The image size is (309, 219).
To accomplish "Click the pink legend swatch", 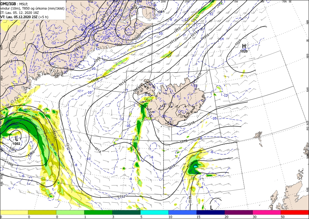I will click(267, 212).
